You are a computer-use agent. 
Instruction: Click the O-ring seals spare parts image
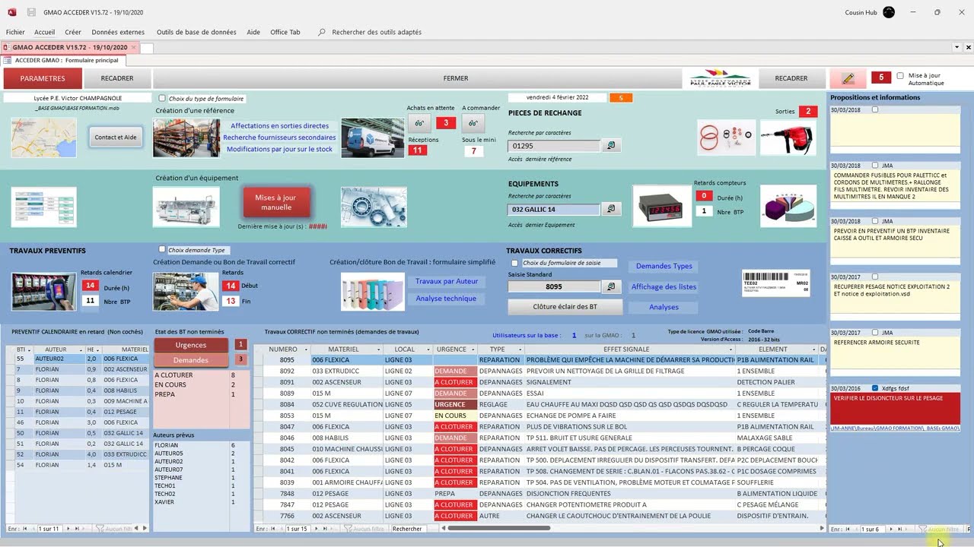(727, 137)
